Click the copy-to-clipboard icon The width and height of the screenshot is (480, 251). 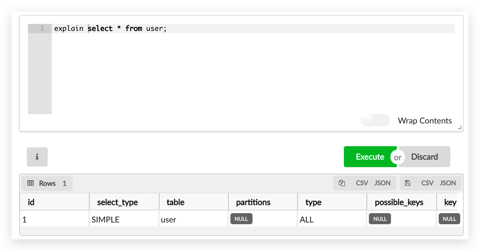point(342,183)
